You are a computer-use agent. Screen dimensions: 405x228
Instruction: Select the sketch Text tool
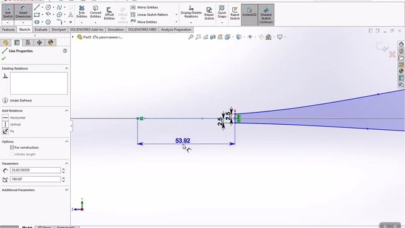pos(70,15)
